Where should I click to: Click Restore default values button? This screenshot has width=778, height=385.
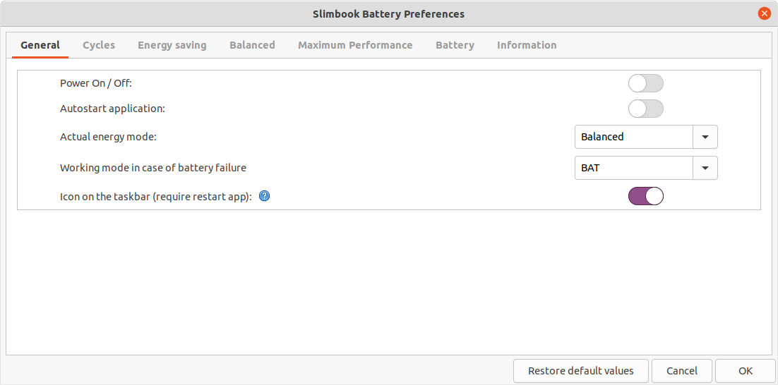[580, 371]
